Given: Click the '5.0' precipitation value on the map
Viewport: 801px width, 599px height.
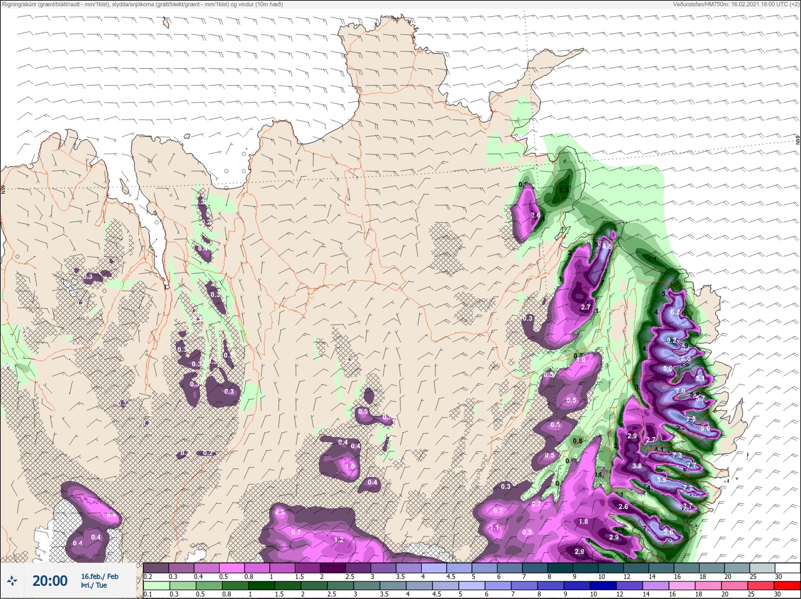Looking at the screenshot, I should [668, 369].
